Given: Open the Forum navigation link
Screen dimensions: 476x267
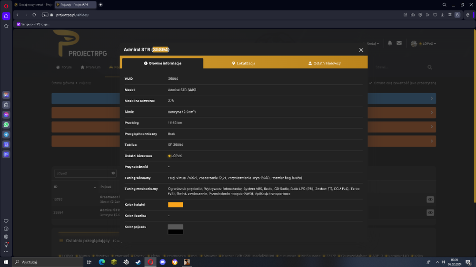Looking at the screenshot, I should 64,67.
